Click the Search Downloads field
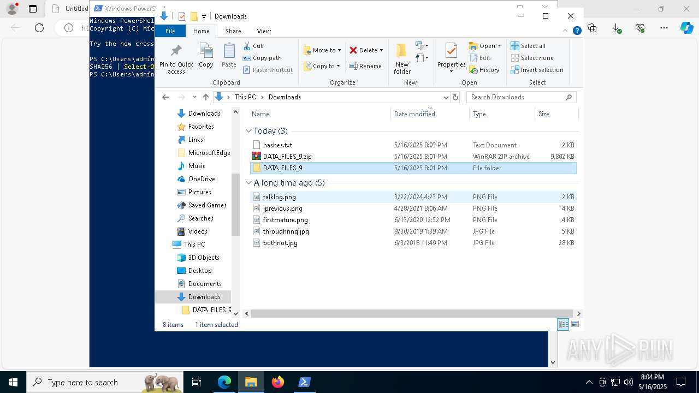This screenshot has width=699, height=393. click(x=521, y=97)
